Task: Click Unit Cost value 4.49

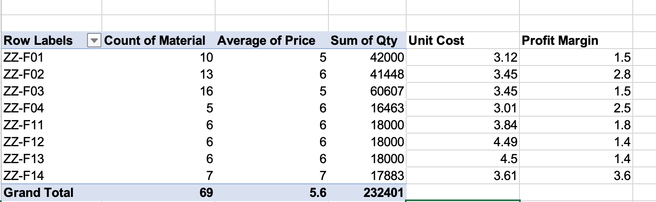Action: pos(505,142)
